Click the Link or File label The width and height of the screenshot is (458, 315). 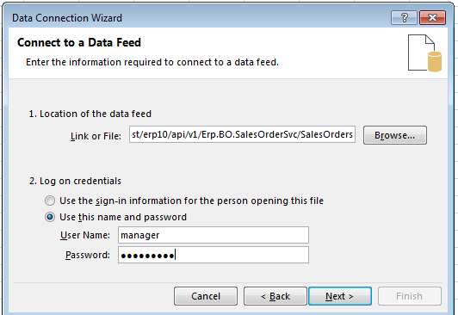(96, 136)
